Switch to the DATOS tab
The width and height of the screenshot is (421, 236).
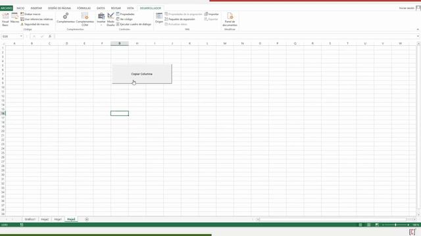tap(101, 8)
